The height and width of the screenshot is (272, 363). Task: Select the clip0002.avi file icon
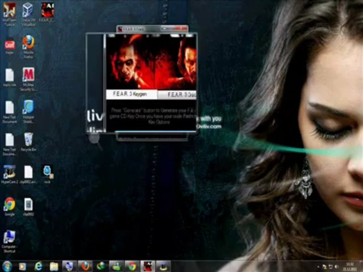[28, 174]
